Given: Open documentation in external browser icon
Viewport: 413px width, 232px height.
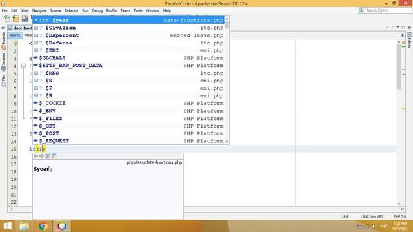Looking at the screenshot, I should [x=48, y=156].
